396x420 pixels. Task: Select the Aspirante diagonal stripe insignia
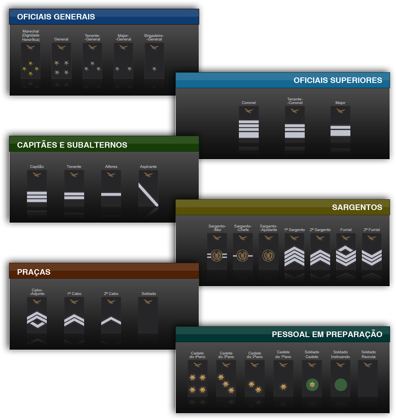tap(148, 188)
